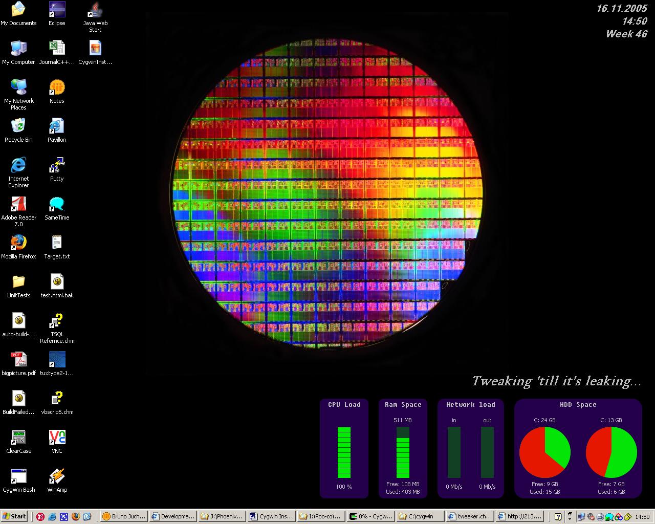The height and width of the screenshot is (524, 655).
Task: Launch the CygWin Bash shortcut
Action: point(18,476)
